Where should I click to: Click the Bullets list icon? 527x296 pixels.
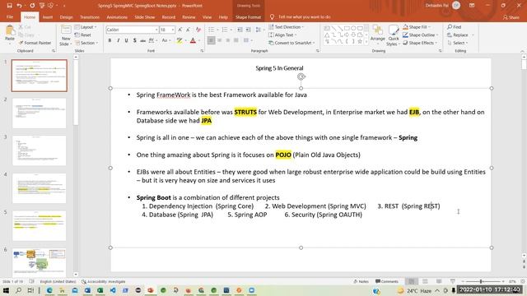pos(211,30)
